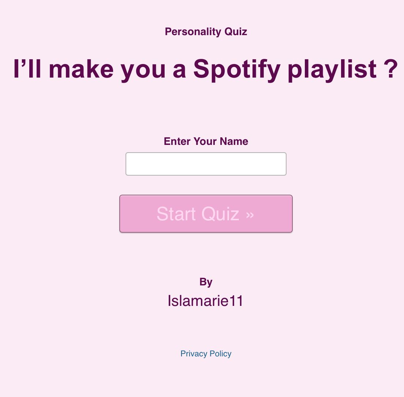404x397 pixels.
Task: Activate the pink Start Quiz button
Action: click(206, 214)
